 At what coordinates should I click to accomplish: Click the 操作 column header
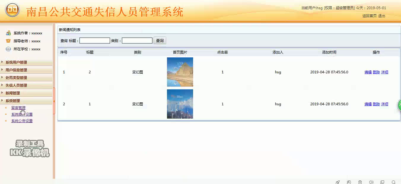[x=376, y=52]
